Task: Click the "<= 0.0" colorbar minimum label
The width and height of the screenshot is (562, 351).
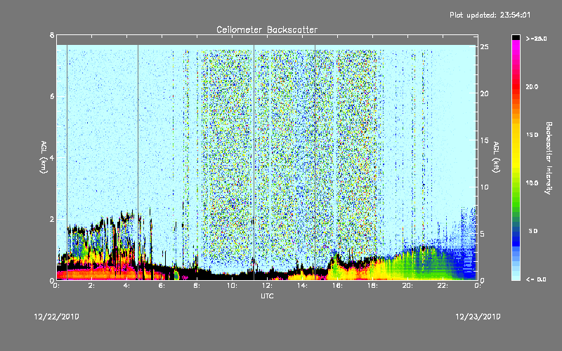Action: coord(536,279)
